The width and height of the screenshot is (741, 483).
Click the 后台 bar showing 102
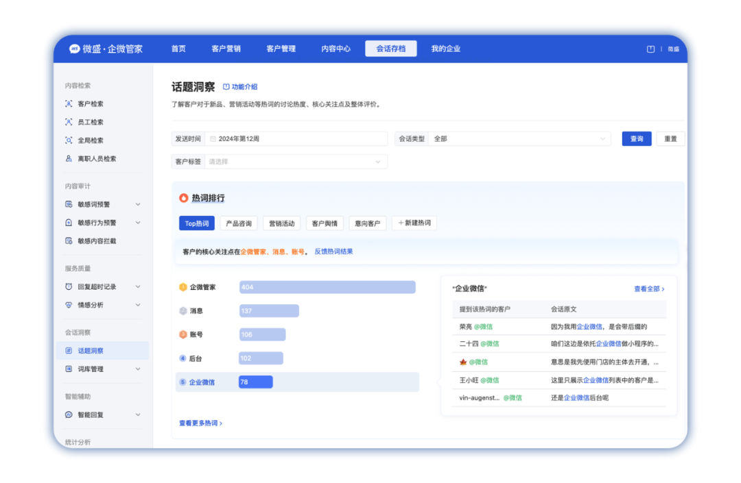click(261, 358)
